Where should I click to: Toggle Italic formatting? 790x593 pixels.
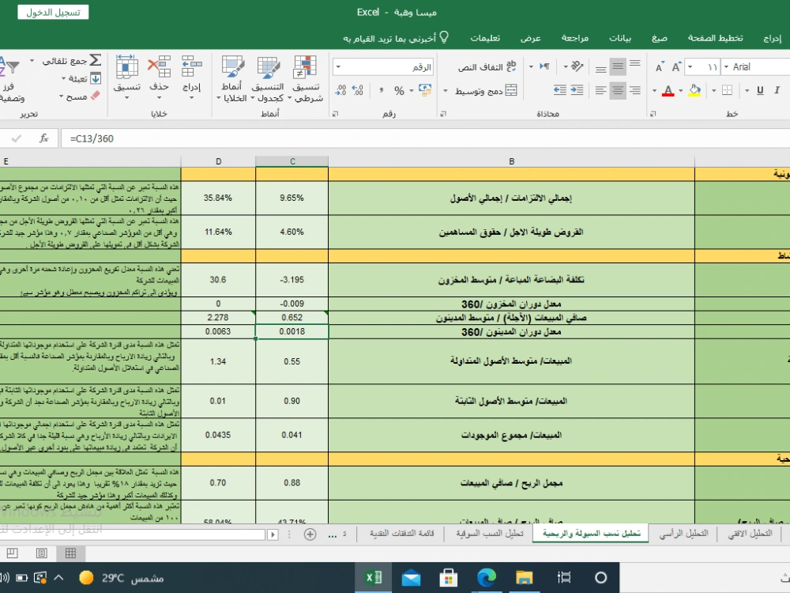[x=777, y=90]
